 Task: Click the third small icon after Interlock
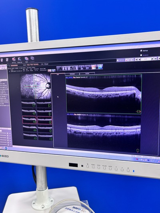click(x=132, y=59)
